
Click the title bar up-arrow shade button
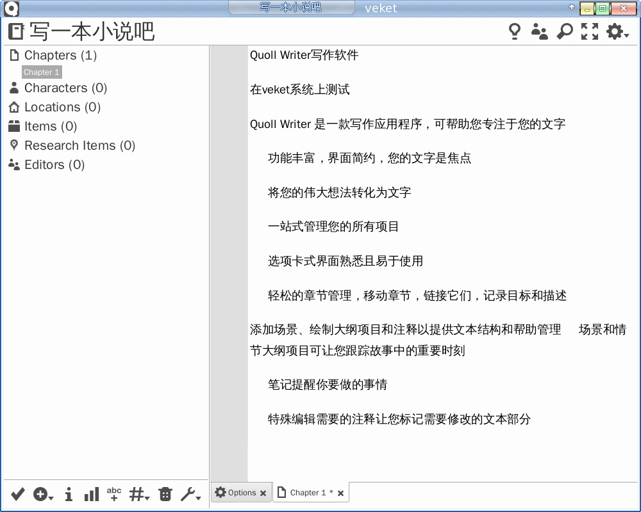[572, 7]
